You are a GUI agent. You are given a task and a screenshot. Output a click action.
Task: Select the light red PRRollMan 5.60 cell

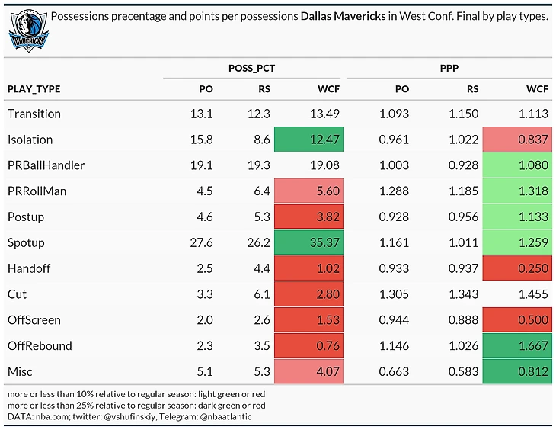click(x=308, y=191)
